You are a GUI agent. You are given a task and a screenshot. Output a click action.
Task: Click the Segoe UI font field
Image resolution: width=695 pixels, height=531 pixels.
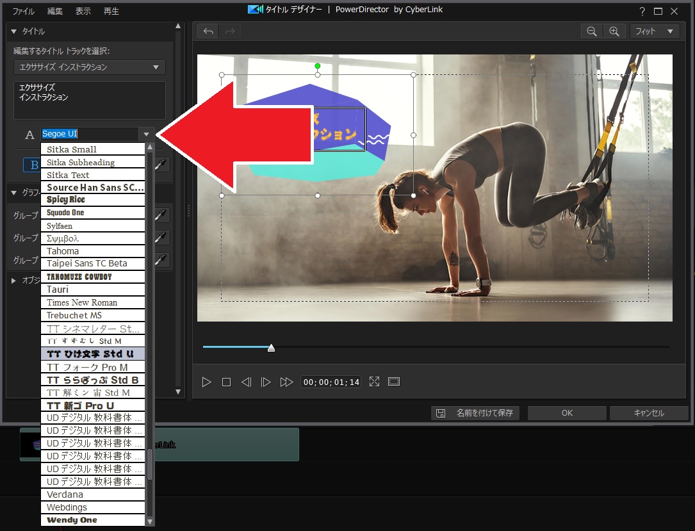click(90, 134)
